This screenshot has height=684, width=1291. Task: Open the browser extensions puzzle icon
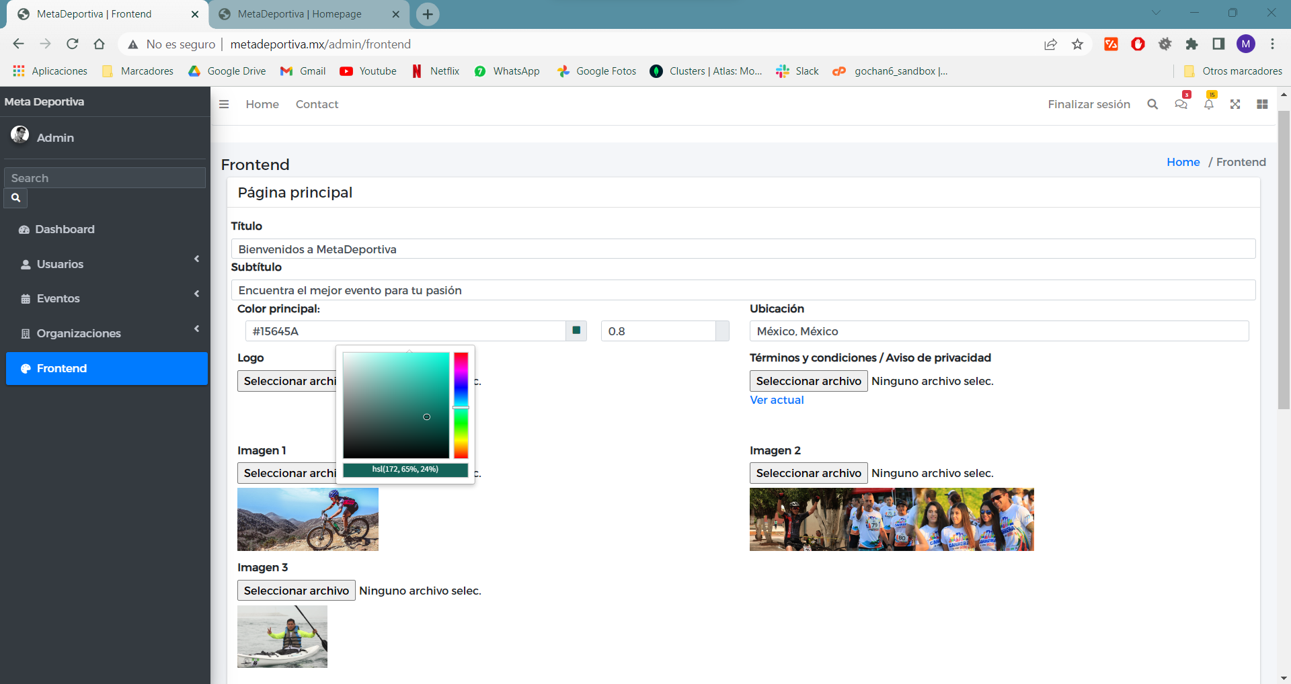point(1191,44)
